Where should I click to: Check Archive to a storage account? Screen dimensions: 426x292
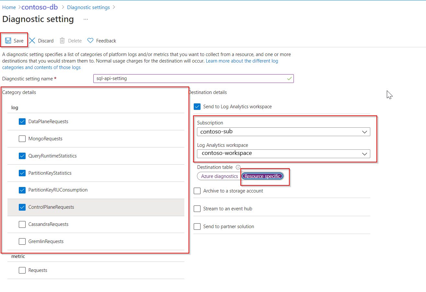tap(197, 191)
